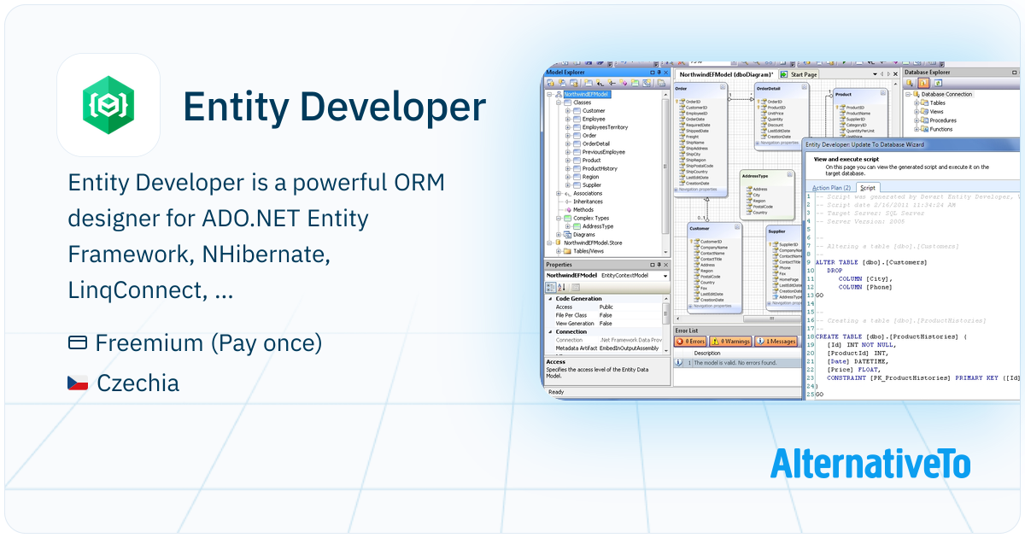Select ProductHistory class in Model Explorer

[600, 168]
